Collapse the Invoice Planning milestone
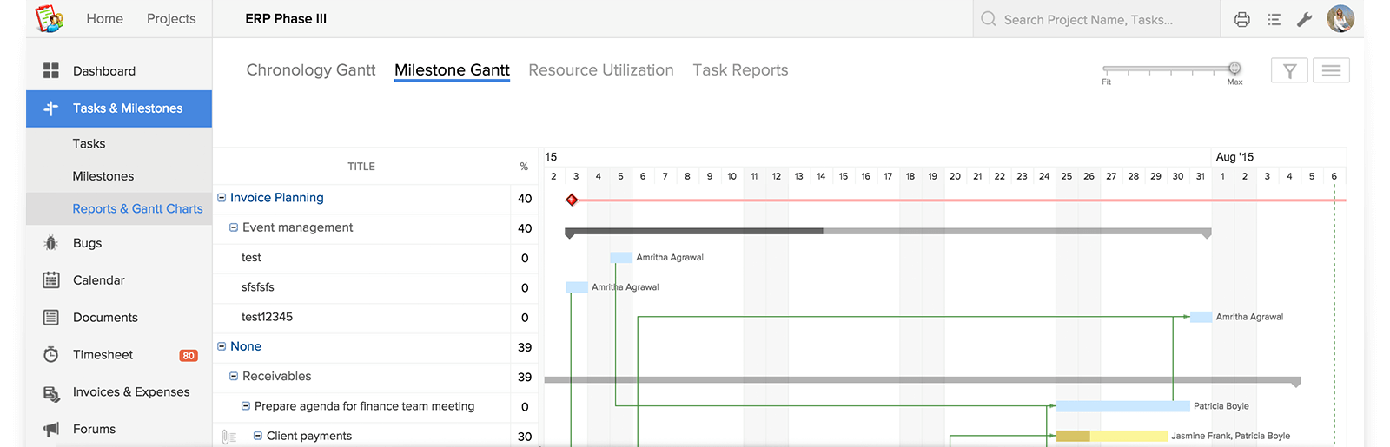This screenshot has height=447, width=1390. point(222,198)
